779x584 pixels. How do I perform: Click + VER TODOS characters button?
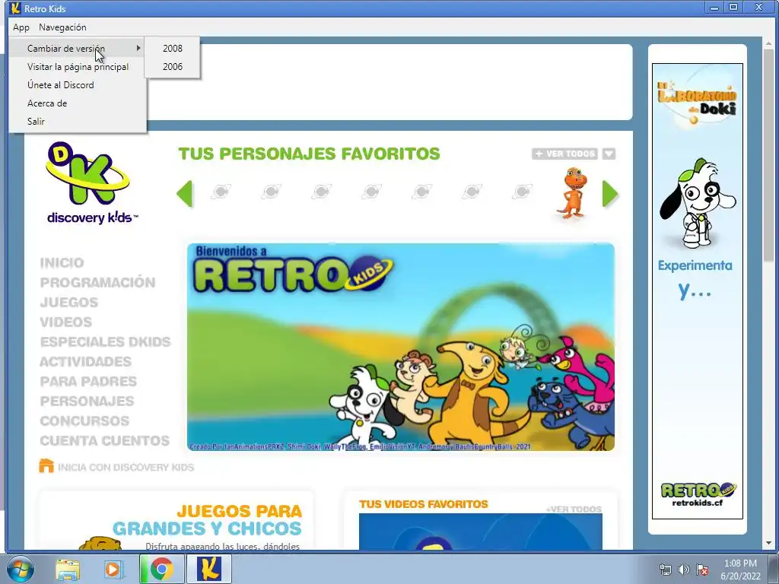pos(564,154)
